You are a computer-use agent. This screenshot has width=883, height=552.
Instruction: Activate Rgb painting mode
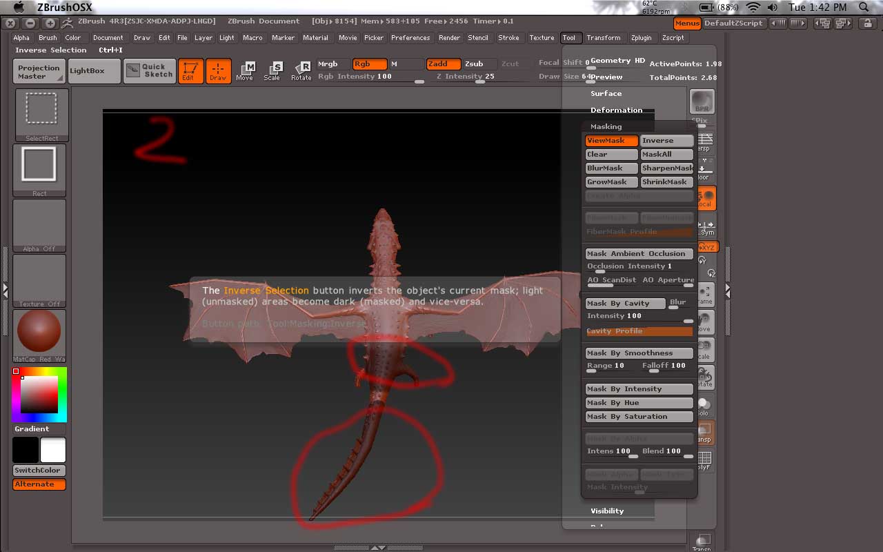point(368,63)
